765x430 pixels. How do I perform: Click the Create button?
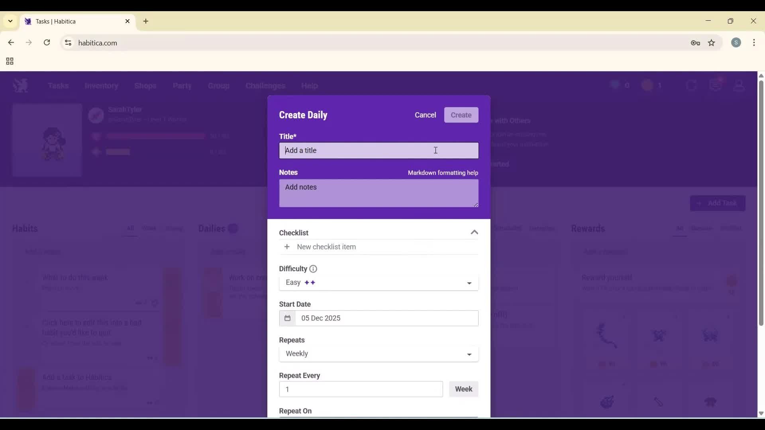click(461, 115)
